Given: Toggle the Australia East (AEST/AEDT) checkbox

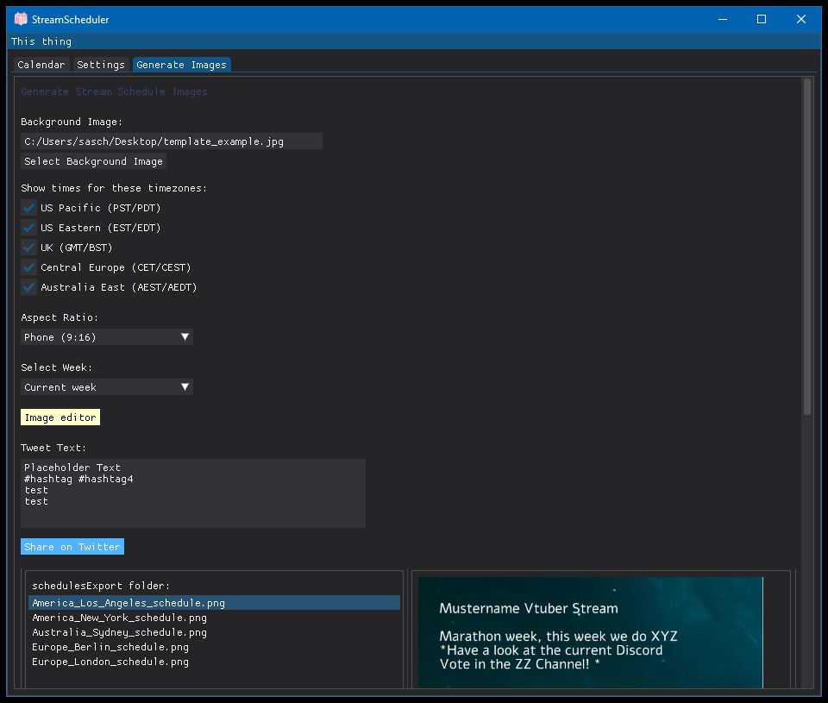Looking at the screenshot, I should point(28,286).
